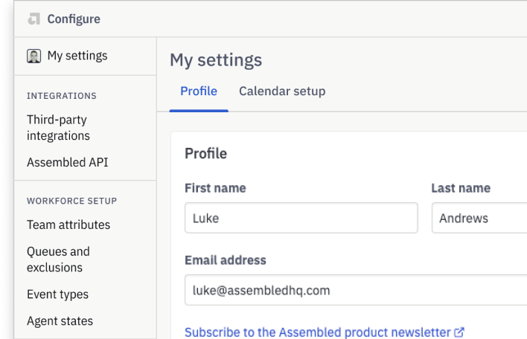The image size is (527, 339).
Task: Click the First name label
Action: click(215, 188)
